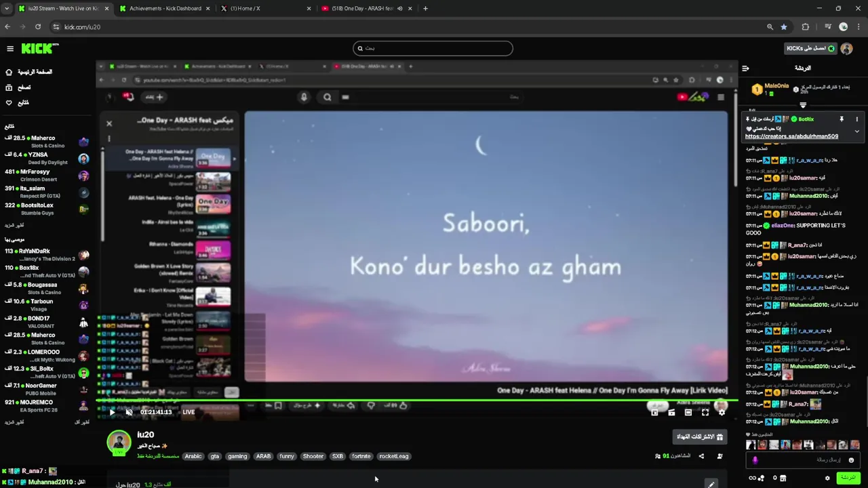This screenshot has width=868, height=488.
Task: Select the rocketLeag tag
Action: click(394, 456)
